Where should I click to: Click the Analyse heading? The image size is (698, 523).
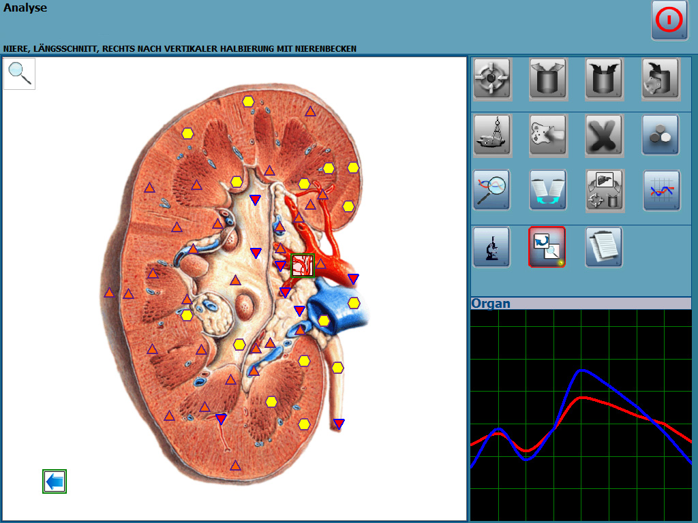pyautogui.click(x=25, y=7)
